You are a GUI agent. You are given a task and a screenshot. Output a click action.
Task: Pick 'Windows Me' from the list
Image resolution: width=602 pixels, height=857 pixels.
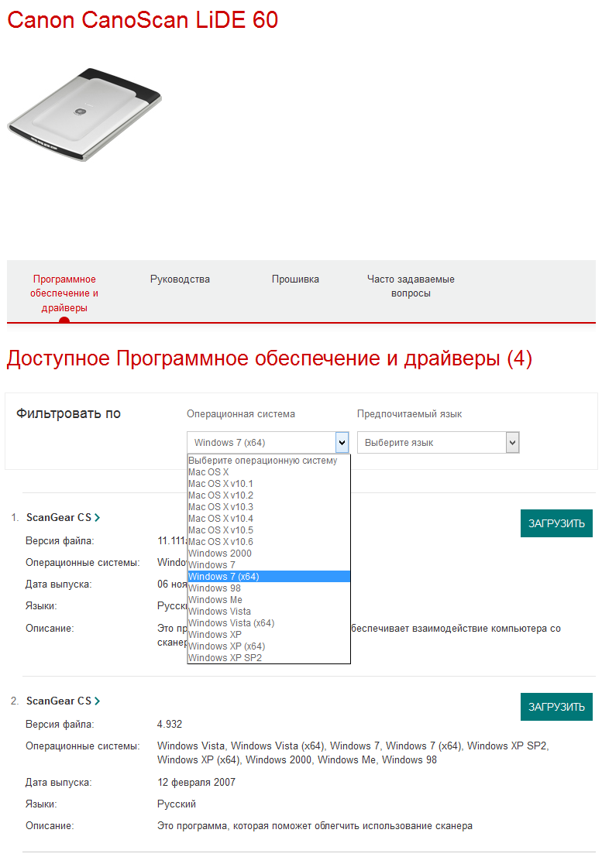point(269,599)
